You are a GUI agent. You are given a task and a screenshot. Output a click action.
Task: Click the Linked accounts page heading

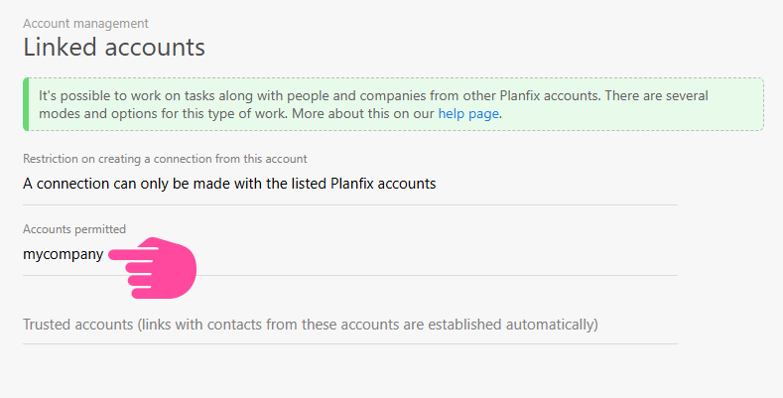coord(114,47)
